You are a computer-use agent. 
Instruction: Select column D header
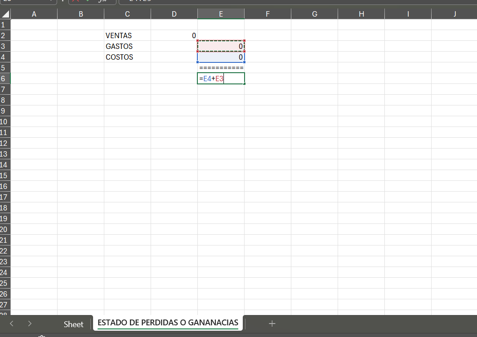pos(174,14)
